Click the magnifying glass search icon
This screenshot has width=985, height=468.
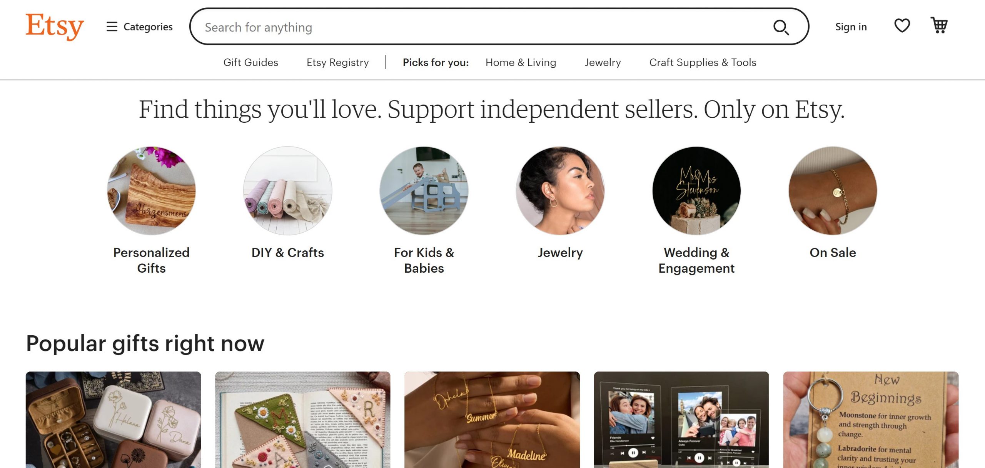click(781, 27)
